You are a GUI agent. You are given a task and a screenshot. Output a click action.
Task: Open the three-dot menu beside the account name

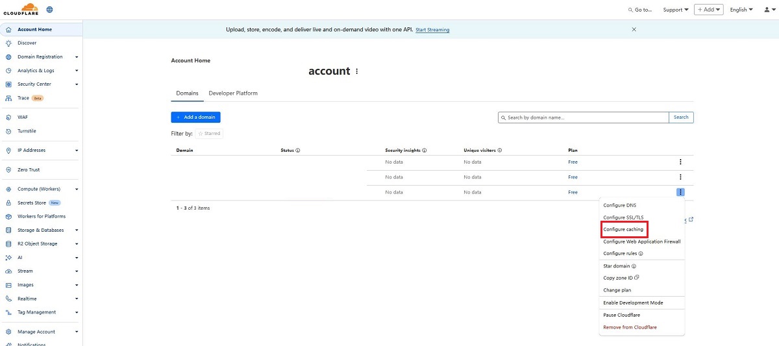(x=356, y=71)
